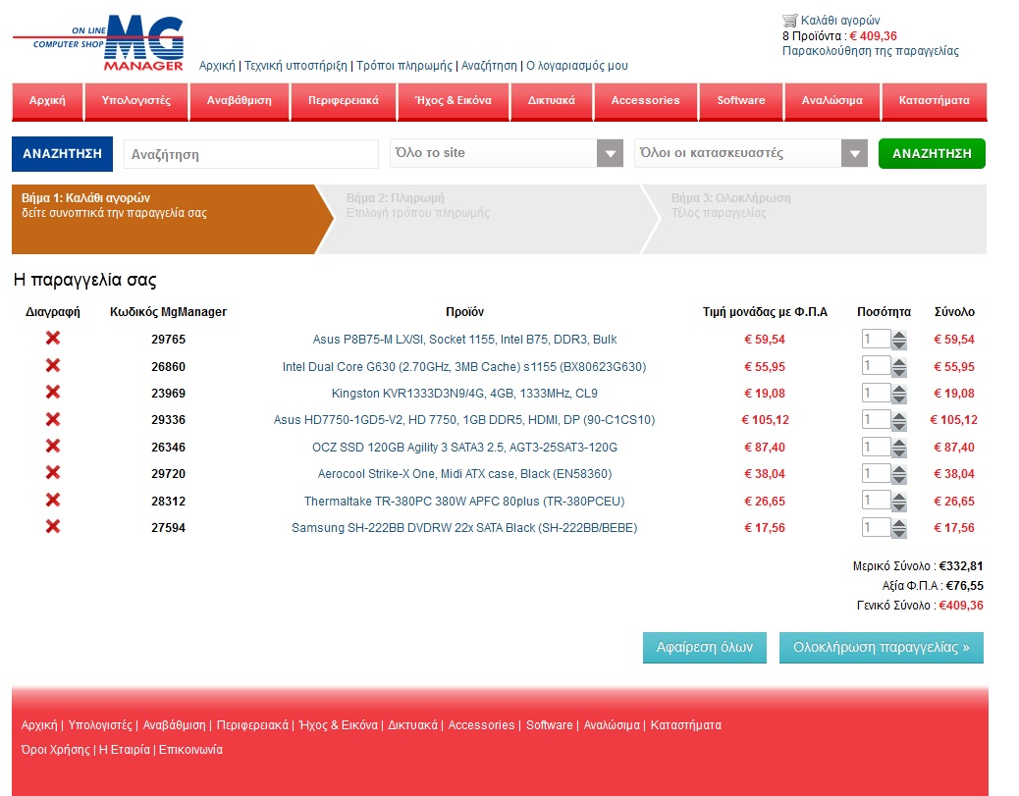Go to red Αρχική navigation tab

(47, 101)
